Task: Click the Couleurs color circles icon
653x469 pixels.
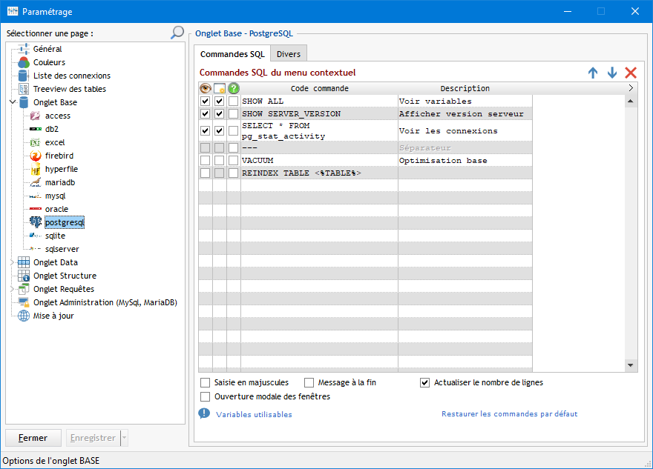Action: [x=24, y=62]
